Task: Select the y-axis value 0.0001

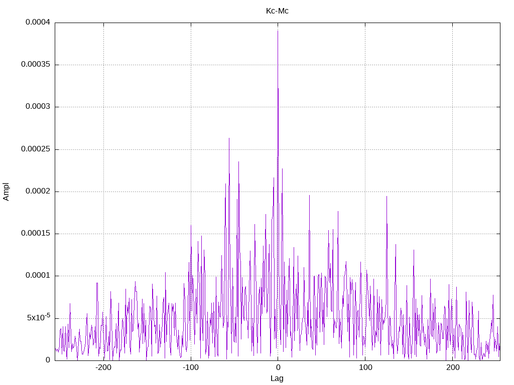Action: (38, 276)
